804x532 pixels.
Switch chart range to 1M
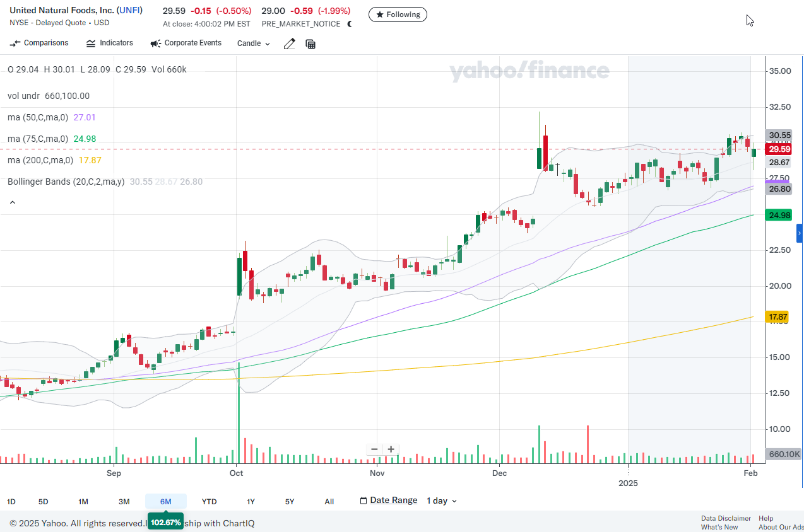tap(83, 501)
